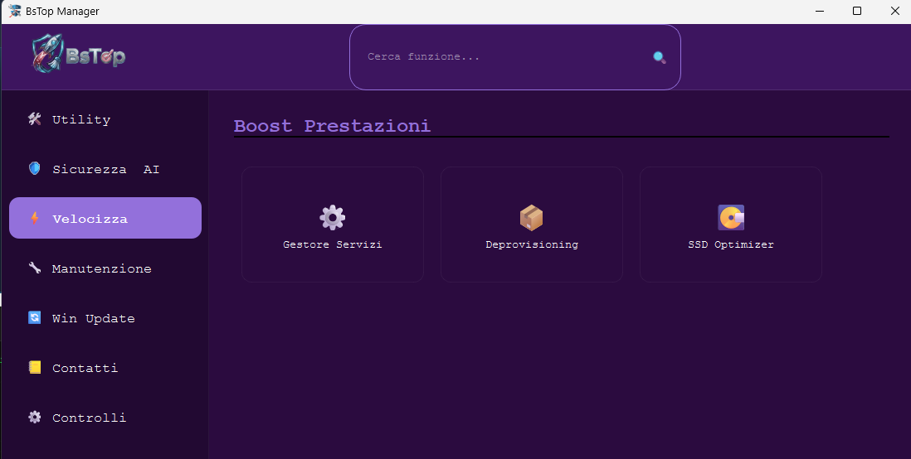Launch Deprovisioning via its text label
Image resolution: width=911 pixels, height=459 pixels.
pyautogui.click(x=531, y=245)
